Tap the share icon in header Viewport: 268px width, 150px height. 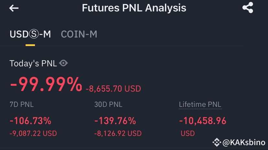pyautogui.click(x=248, y=8)
